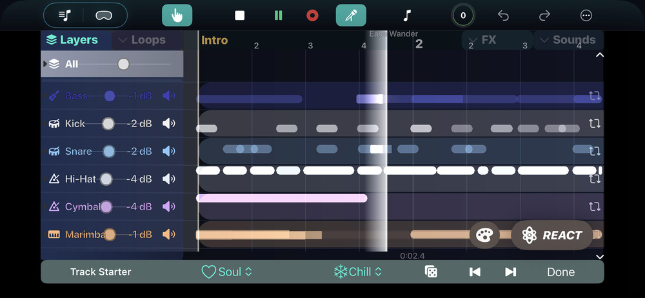
Task: Click the stop playback square button
Action: 239,15
